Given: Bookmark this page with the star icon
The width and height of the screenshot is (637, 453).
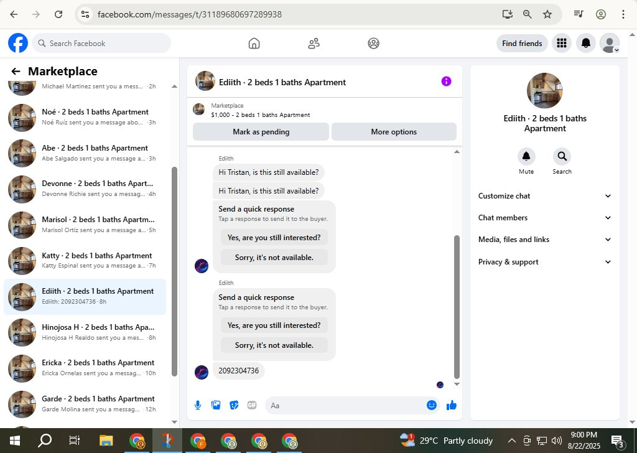Looking at the screenshot, I should click(547, 14).
